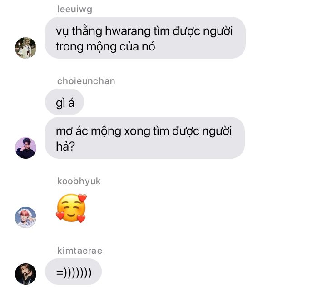Image resolution: width=327 pixels, height=291 pixels.
Task: Open choieunchan's profile avatar
Action: click(25, 148)
